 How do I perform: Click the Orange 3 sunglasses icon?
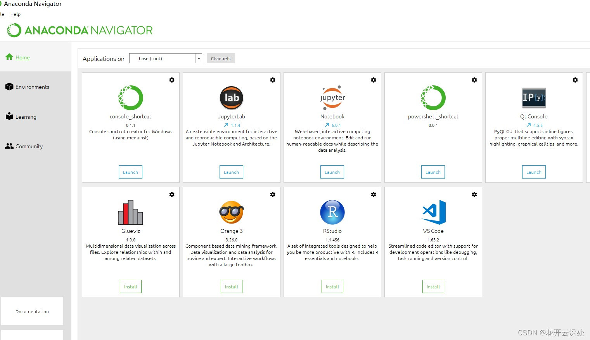pyautogui.click(x=232, y=212)
